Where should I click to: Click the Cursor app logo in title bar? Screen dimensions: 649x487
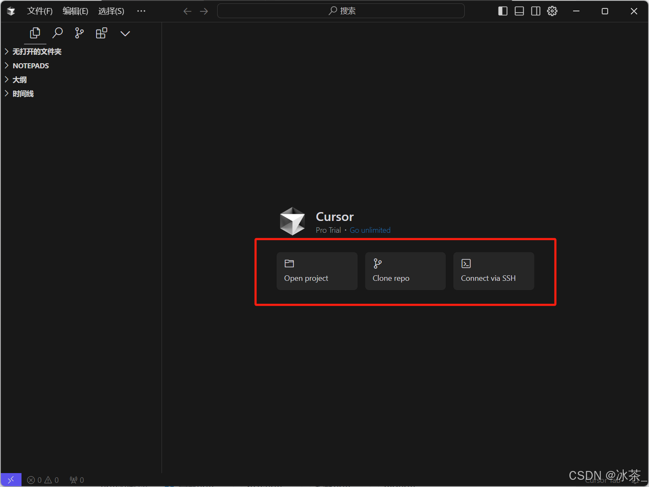[x=11, y=11]
